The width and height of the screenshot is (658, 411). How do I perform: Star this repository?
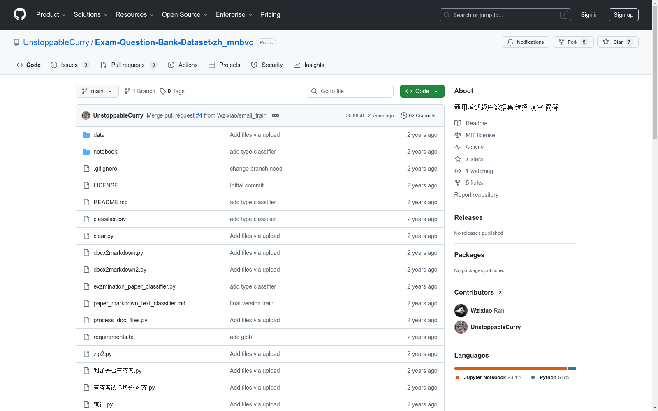(x=617, y=42)
